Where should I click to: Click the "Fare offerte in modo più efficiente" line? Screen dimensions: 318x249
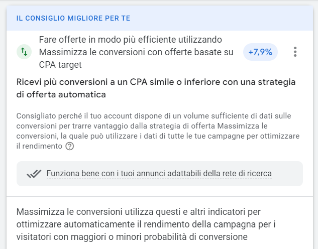(x=130, y=40)
